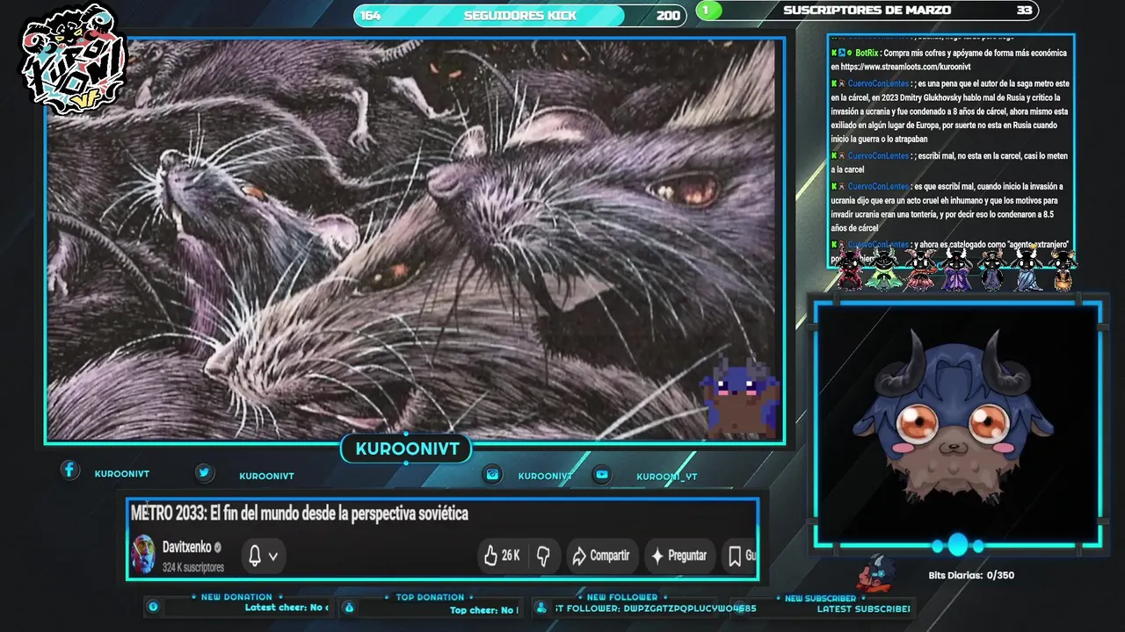
Task: Click the 'Bits Diarias: 0/350' text
Action: coord(971,576)
